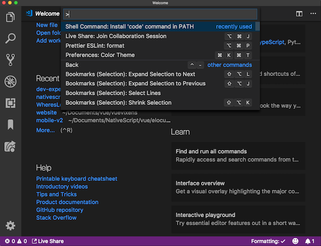Open the editor More Actions ellipsis
321x246 pixels.
coord(311,14)
